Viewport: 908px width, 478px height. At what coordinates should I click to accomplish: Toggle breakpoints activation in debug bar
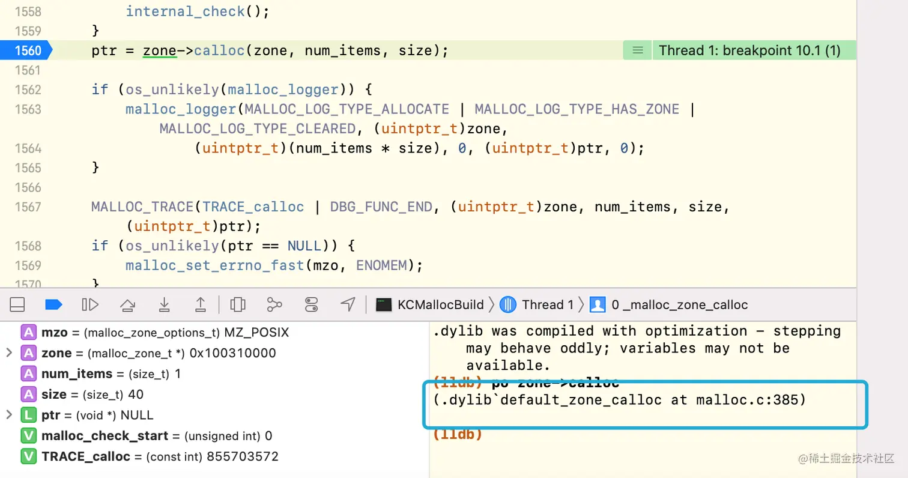(x=53, y=304)
